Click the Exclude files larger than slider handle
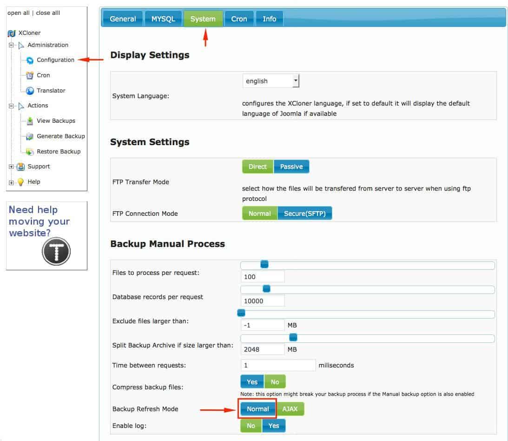Image resolution: width=508 pixels, height=441 pixels. pos(241,313)
